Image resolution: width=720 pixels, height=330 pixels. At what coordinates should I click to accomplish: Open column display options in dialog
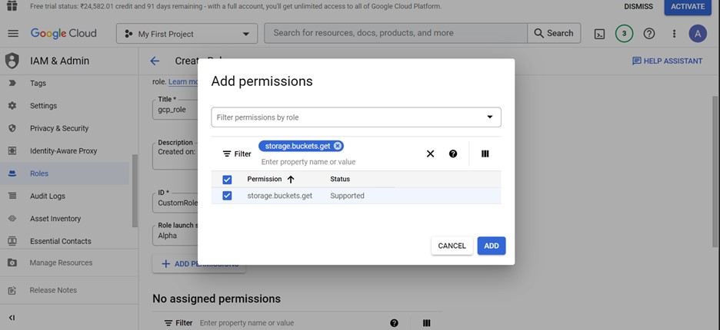click(485, 153)
